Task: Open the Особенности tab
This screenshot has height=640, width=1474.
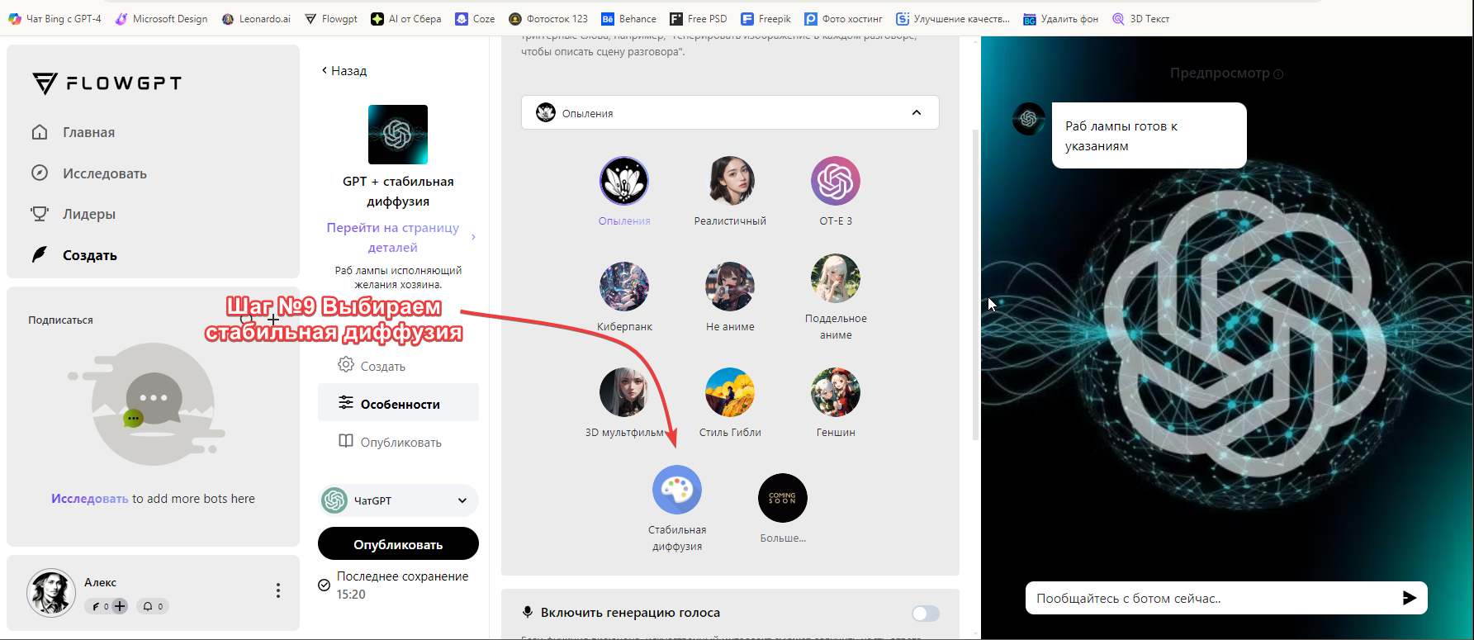Action: point(398,404)
